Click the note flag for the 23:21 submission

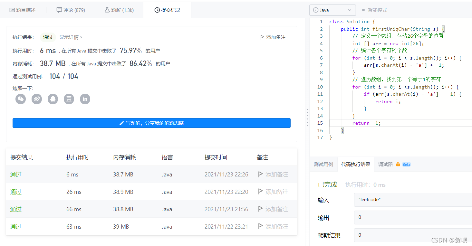pos(260,226)
